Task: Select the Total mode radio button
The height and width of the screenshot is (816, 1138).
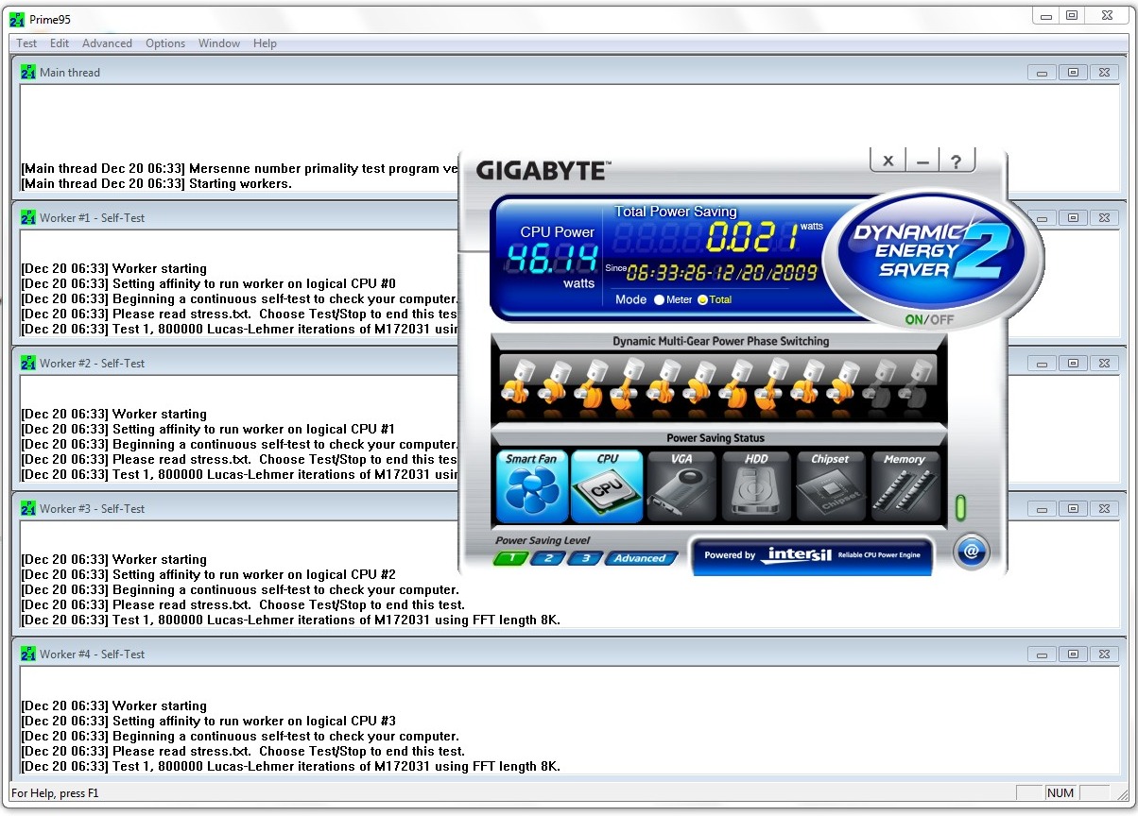Action: pos(702,300)
